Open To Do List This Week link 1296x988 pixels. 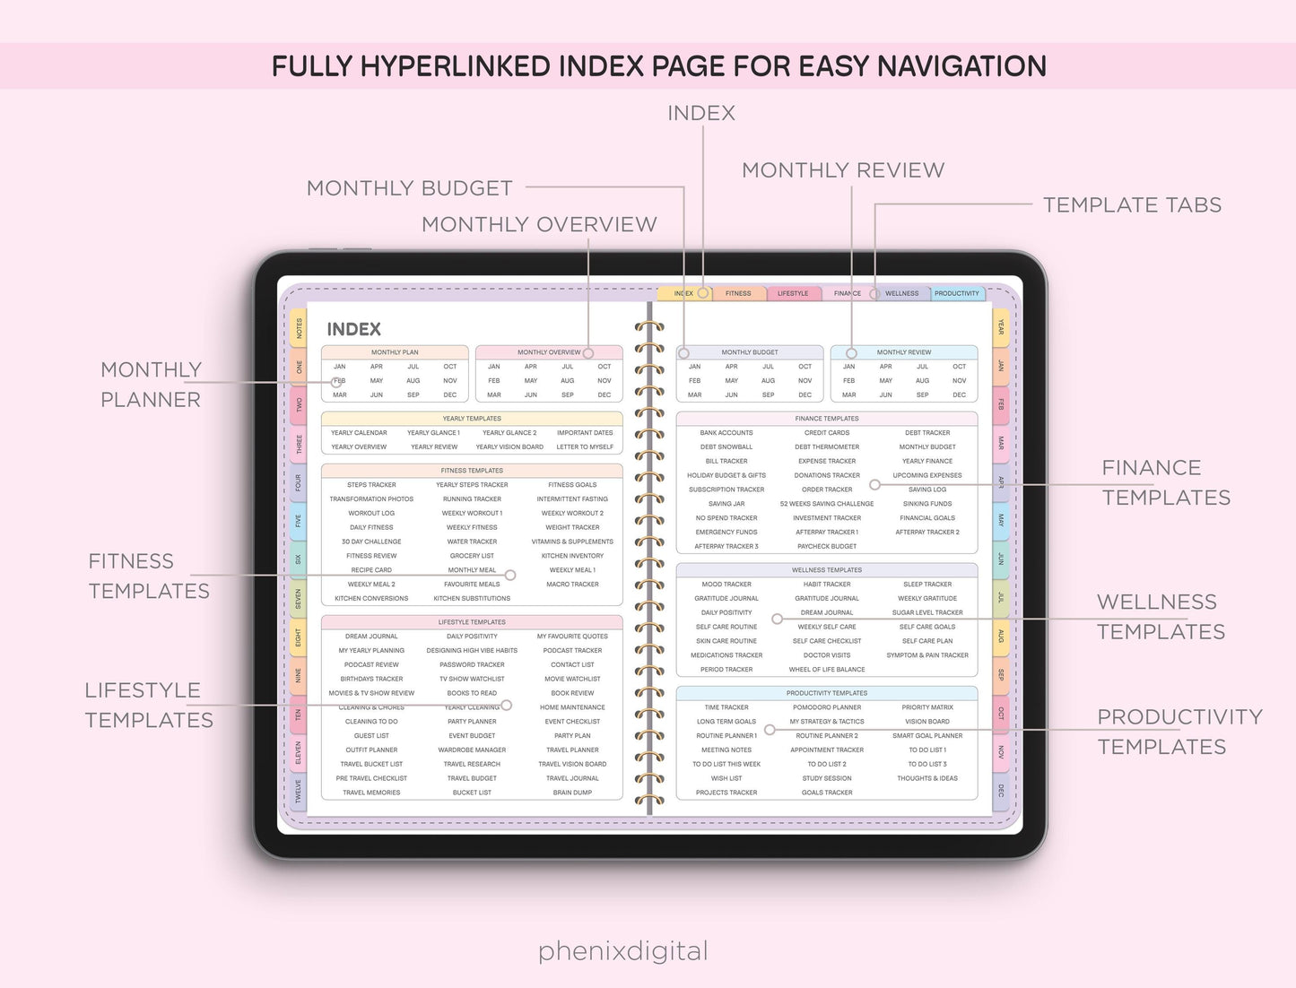tap(726, 765)
